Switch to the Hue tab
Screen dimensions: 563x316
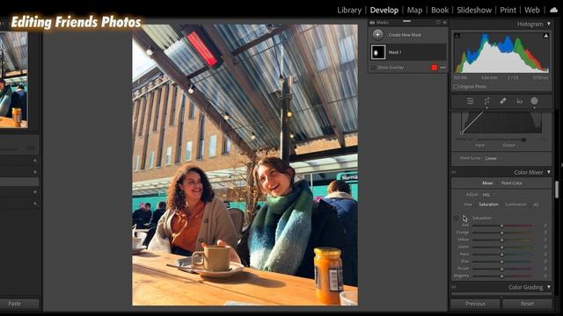468,205
